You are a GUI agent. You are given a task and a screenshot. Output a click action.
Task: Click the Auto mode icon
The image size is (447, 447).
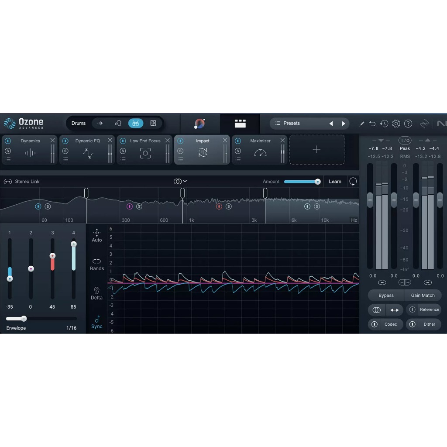(96, 235)
